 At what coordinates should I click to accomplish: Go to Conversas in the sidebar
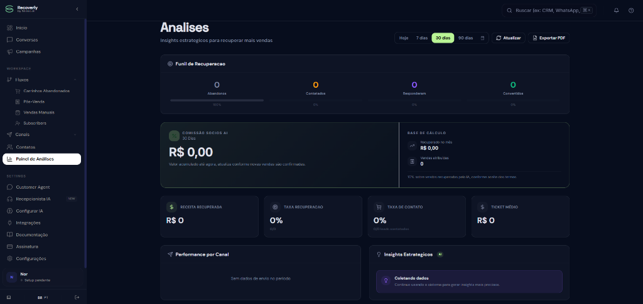42,39
